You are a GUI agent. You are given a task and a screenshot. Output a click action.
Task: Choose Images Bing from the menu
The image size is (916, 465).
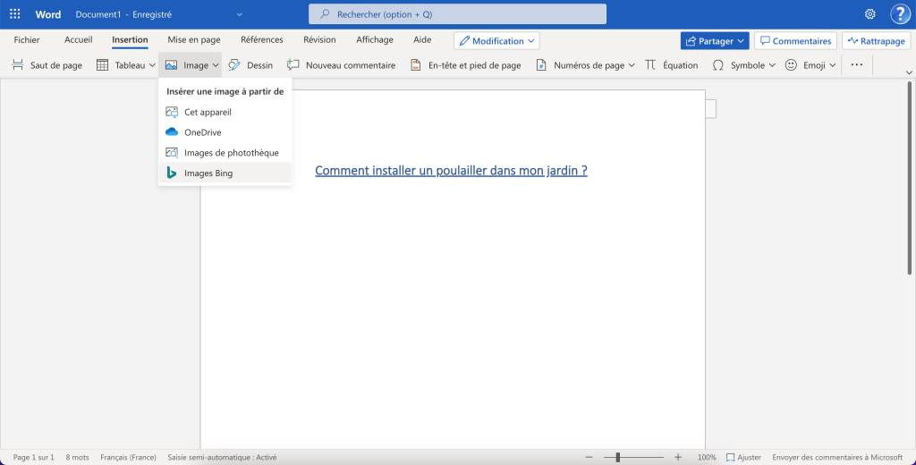tap(208, 173)
